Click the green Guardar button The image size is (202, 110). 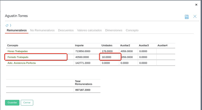pyautogui.click(x=12, y=102)
